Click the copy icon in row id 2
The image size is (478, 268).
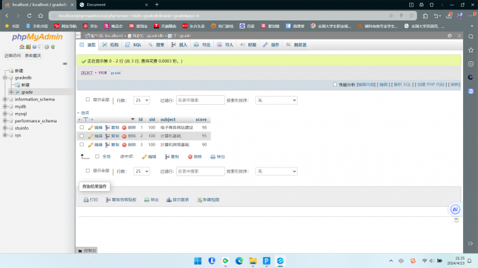pos(108,136)
